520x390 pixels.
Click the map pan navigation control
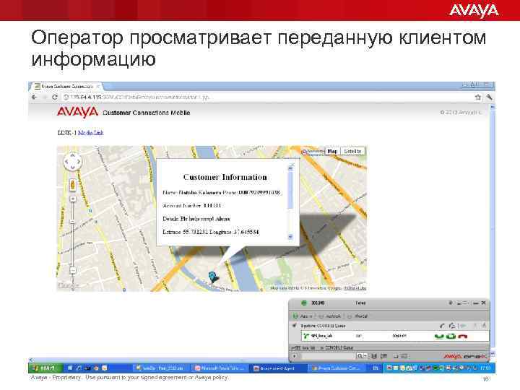point(72,162)
